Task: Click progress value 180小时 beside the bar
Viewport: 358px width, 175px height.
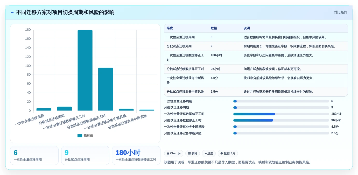Action: pos(337,114)
